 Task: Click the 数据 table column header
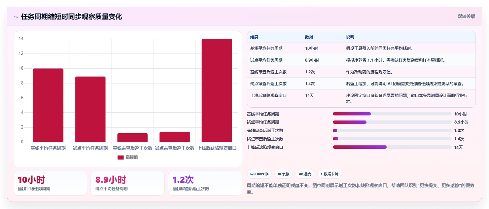(x=309, y=37)
